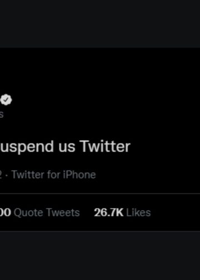The width and height of the screenshot is (200, 280).
Task: Select the partial username handle under badge
Action: 2,114
